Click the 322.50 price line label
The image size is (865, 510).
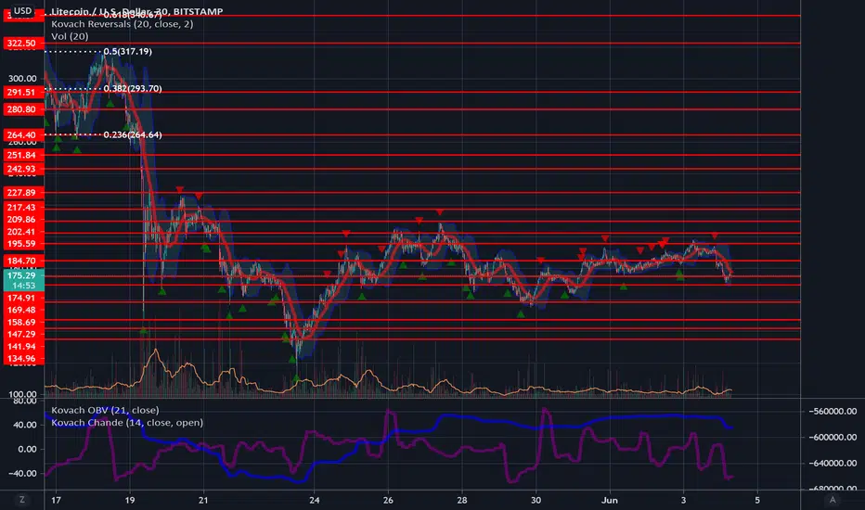(x=22, y=43)
